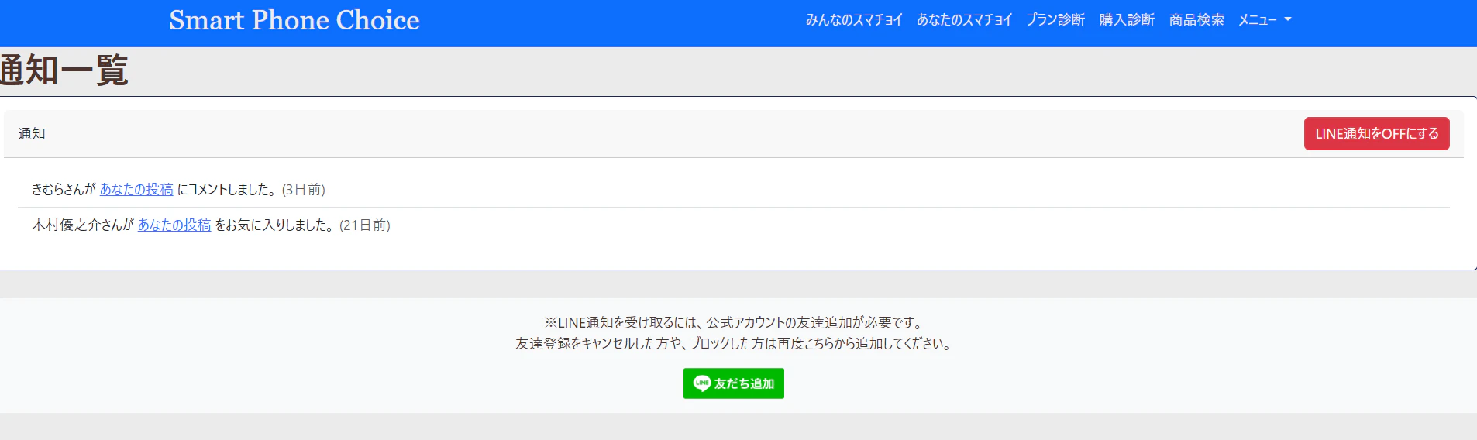Click LINE通知をOFFにする button
The width and height of the screenshot is (1477, 440).
click(x=1376, y=134)
